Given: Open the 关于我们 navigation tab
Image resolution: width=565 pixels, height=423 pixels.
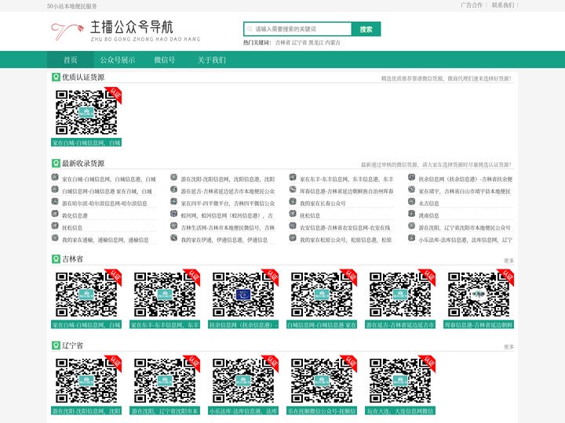Looking at the screenshot, I should 212,60.
